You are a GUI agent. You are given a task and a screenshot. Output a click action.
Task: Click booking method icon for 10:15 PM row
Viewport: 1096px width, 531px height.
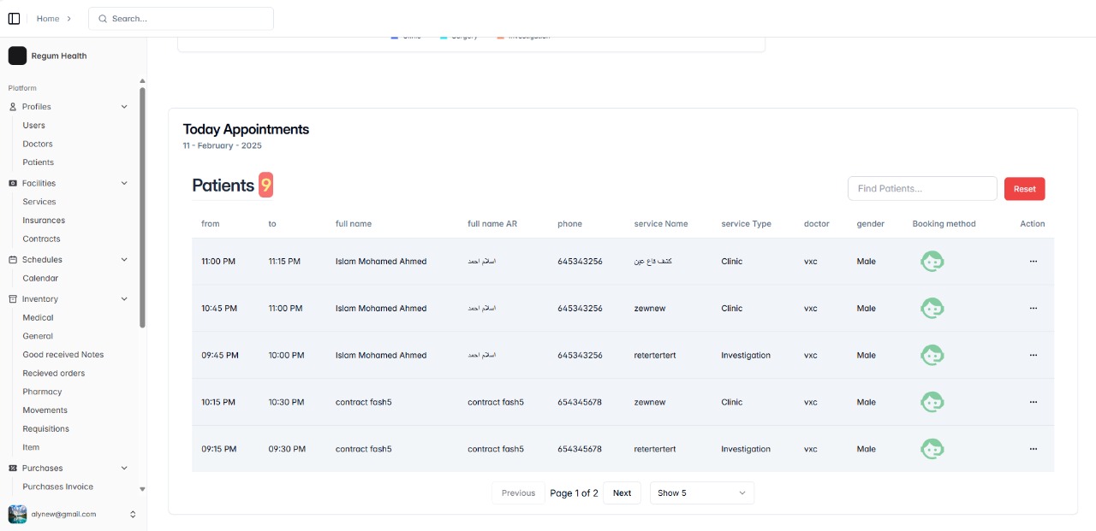pos(932,402)
